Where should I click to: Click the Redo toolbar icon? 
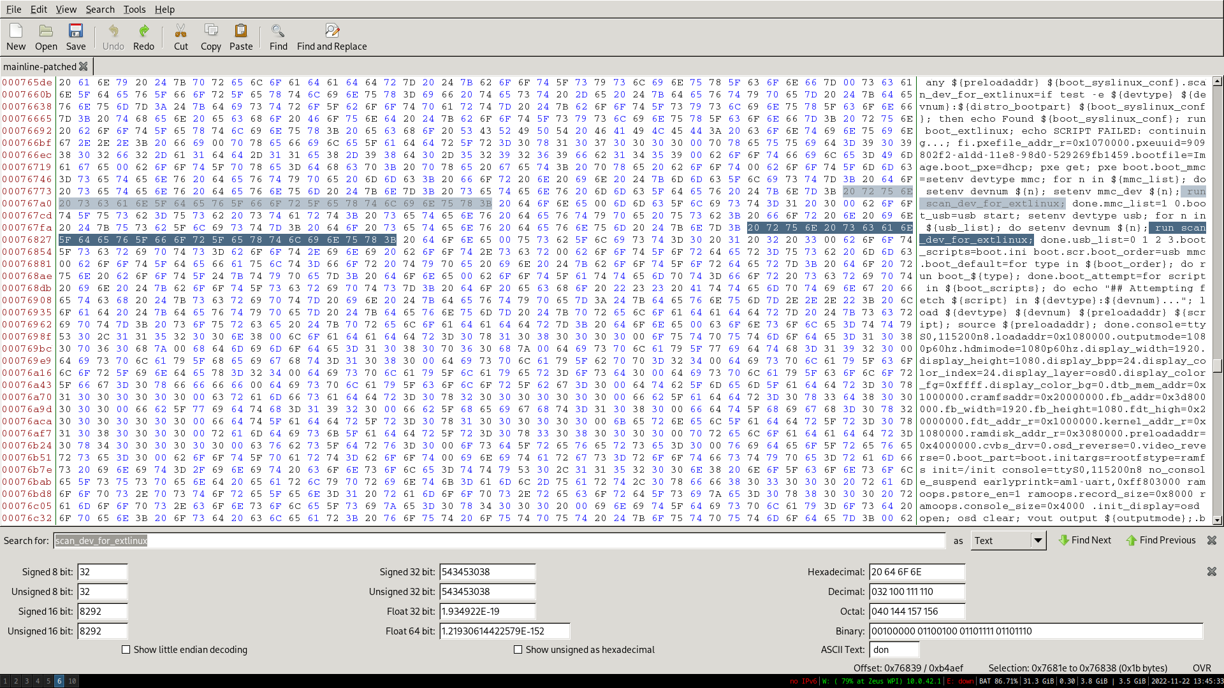coord(143,37)
